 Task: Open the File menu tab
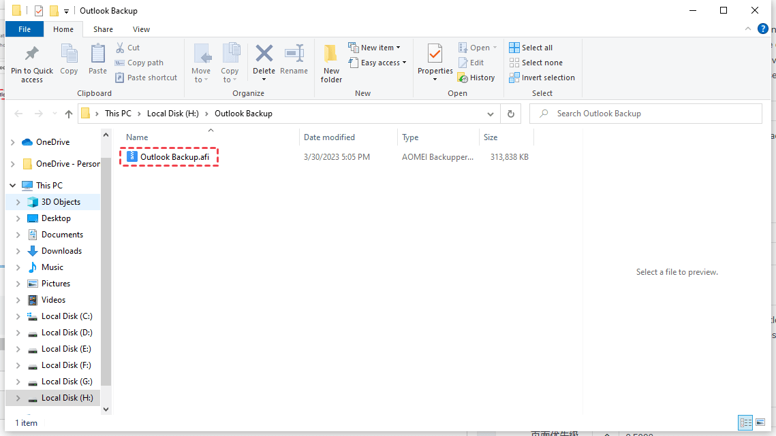pos(25,29)
